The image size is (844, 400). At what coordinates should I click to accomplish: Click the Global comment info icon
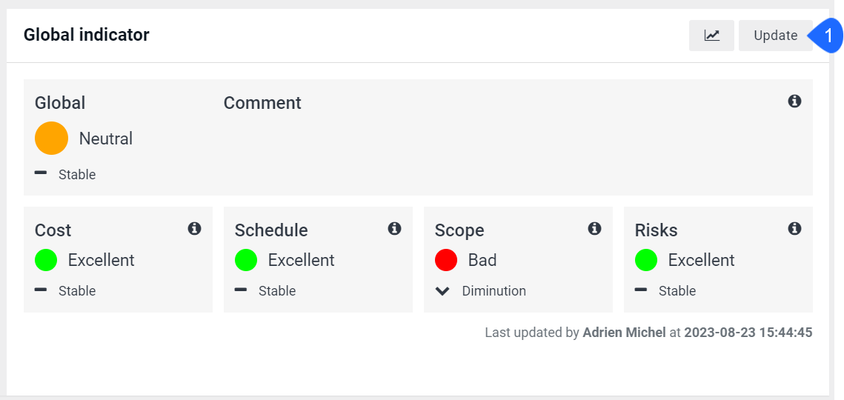point(794,101)
